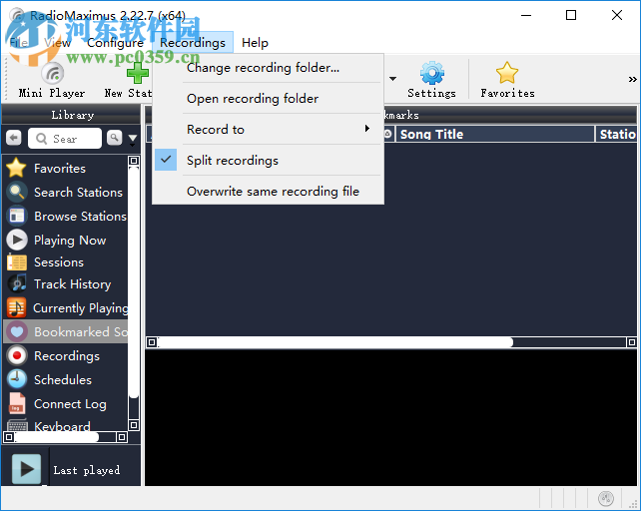Open the Help menu
The width and height of the screenshot is (641, 511).
click(x=255, y=43)
